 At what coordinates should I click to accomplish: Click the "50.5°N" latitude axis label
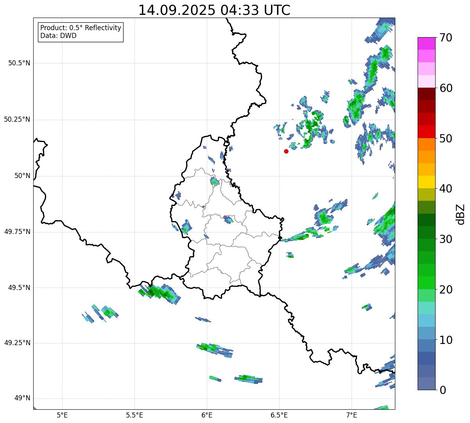point(17,63)
